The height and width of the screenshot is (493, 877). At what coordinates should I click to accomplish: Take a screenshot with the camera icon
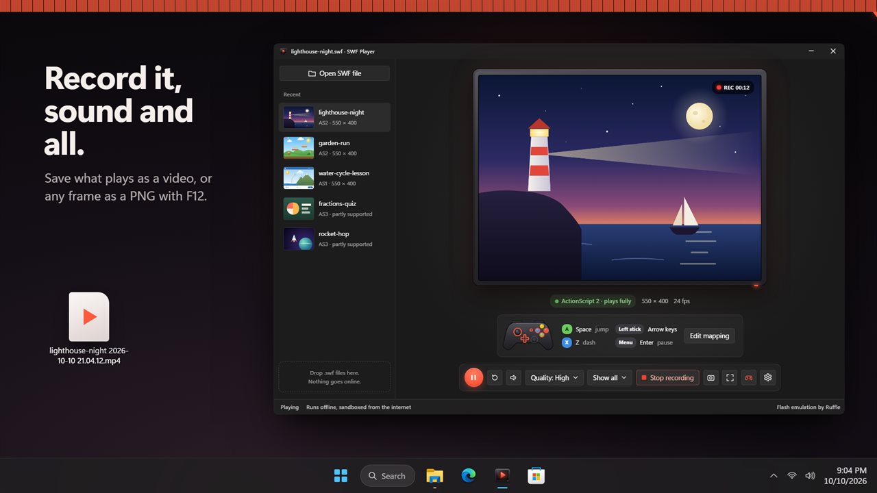[711, 377]
